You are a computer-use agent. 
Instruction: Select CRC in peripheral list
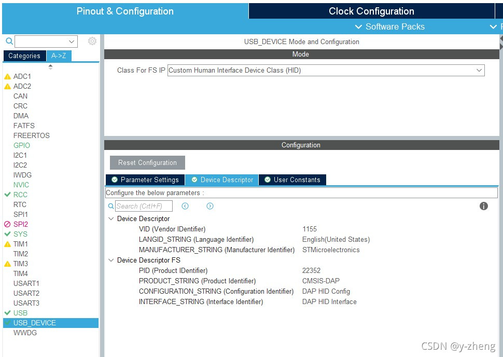[21, 106]
